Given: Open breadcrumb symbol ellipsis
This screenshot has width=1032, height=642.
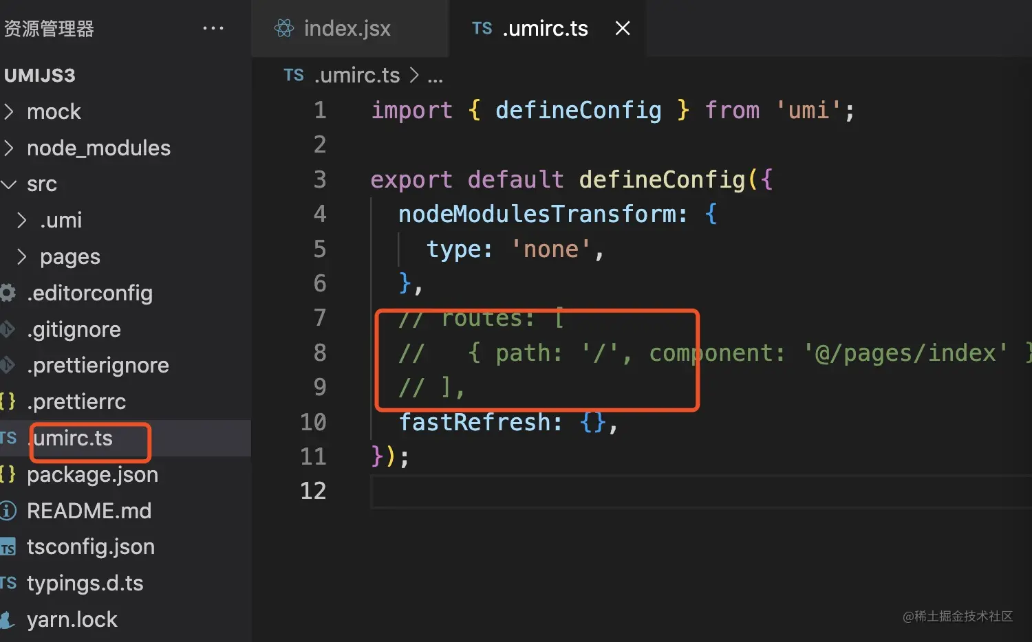Looking at the screenshot, I should 435,76.
